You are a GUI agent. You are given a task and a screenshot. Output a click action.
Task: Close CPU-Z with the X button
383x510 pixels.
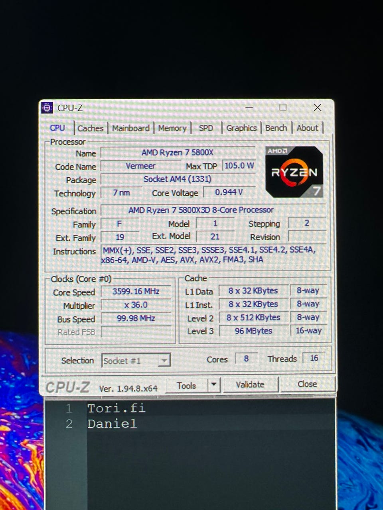point(318,107)
